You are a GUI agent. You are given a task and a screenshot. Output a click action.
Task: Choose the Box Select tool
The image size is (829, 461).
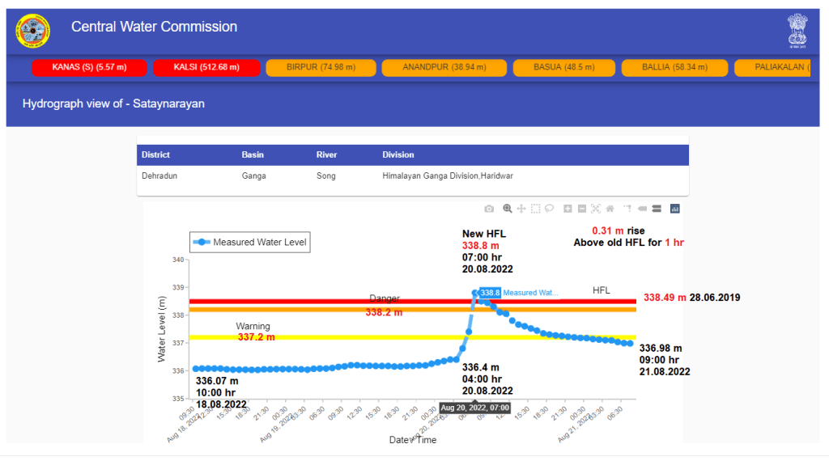click(535, 209)
